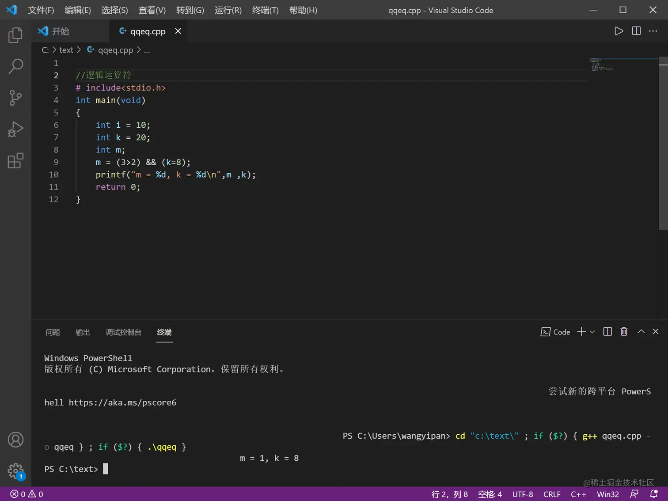Click the 行 2, 列 8 cursor position
668x501 pixels.
(449, 494)
